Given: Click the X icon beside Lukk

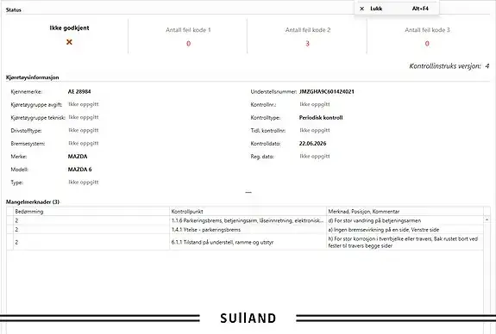Looking at the screenshot, I should (362, 9).
